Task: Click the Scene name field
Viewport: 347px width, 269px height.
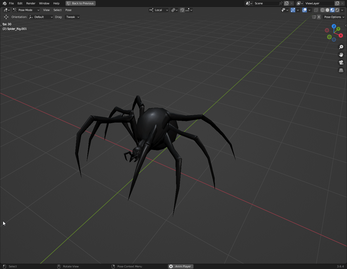Action: (265, 3)
